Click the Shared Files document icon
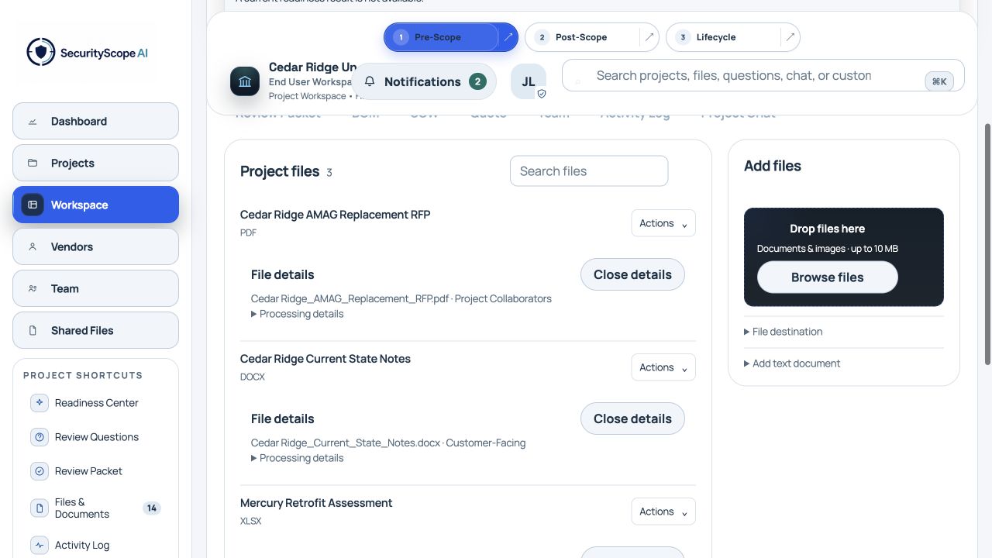Viewport: 992px width, 558px height. (33, 331)
